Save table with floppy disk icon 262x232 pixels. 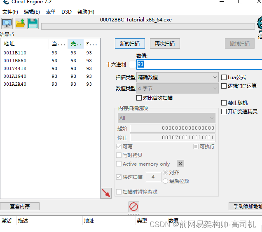[x=33, y=23]
